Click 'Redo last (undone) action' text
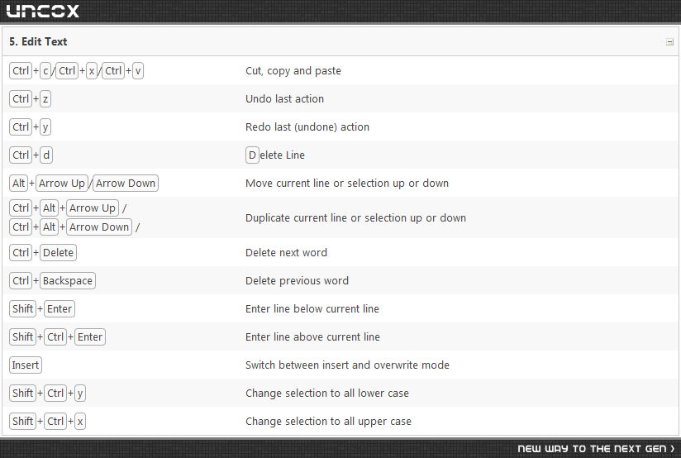The image size is (681, 458). coord(307,126)
